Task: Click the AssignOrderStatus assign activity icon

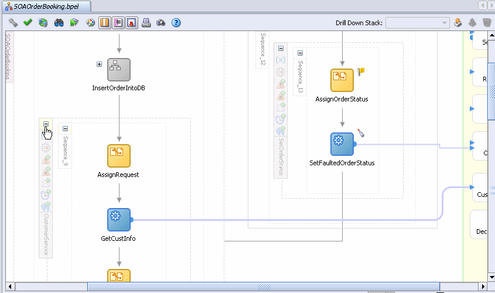Action: (x=342, y=80)
